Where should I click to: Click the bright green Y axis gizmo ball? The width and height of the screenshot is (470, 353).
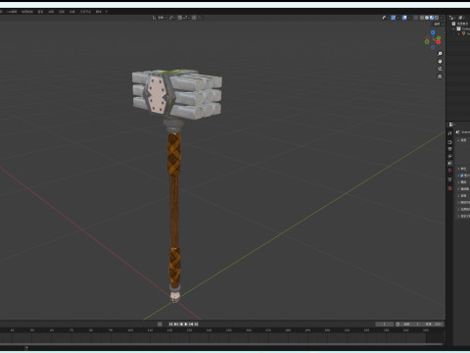click(439, 38)
